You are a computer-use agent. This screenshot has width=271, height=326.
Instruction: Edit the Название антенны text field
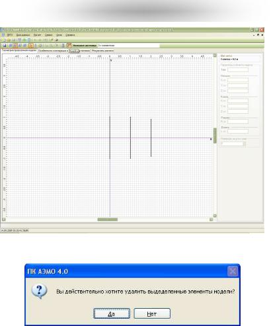(x=128, y=46)
